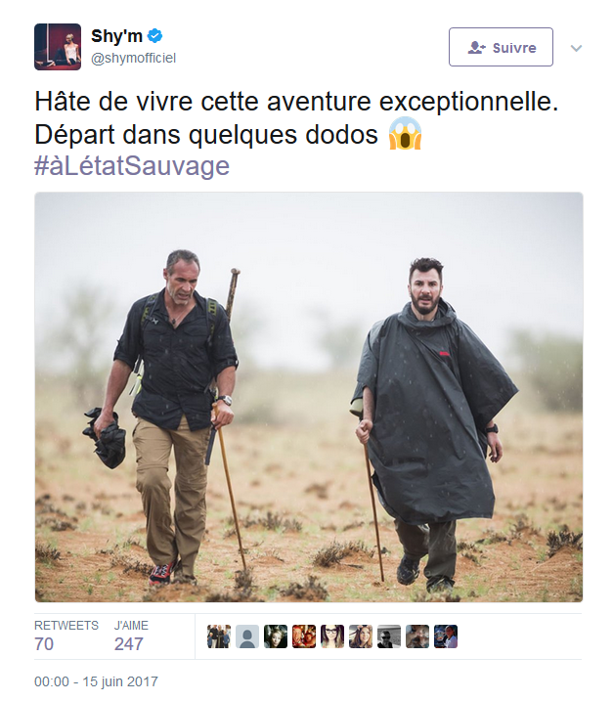Open the red-toned fourth liker avatar
The image size is (613, 701).
click(304, 636)
